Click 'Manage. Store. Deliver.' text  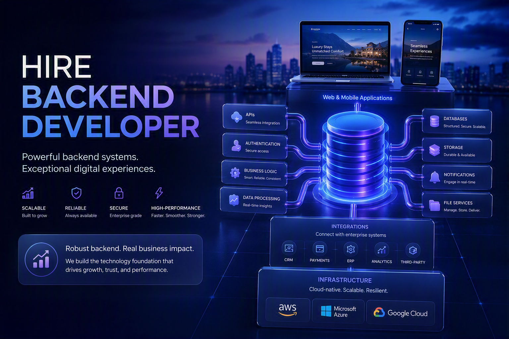[462, 210]
